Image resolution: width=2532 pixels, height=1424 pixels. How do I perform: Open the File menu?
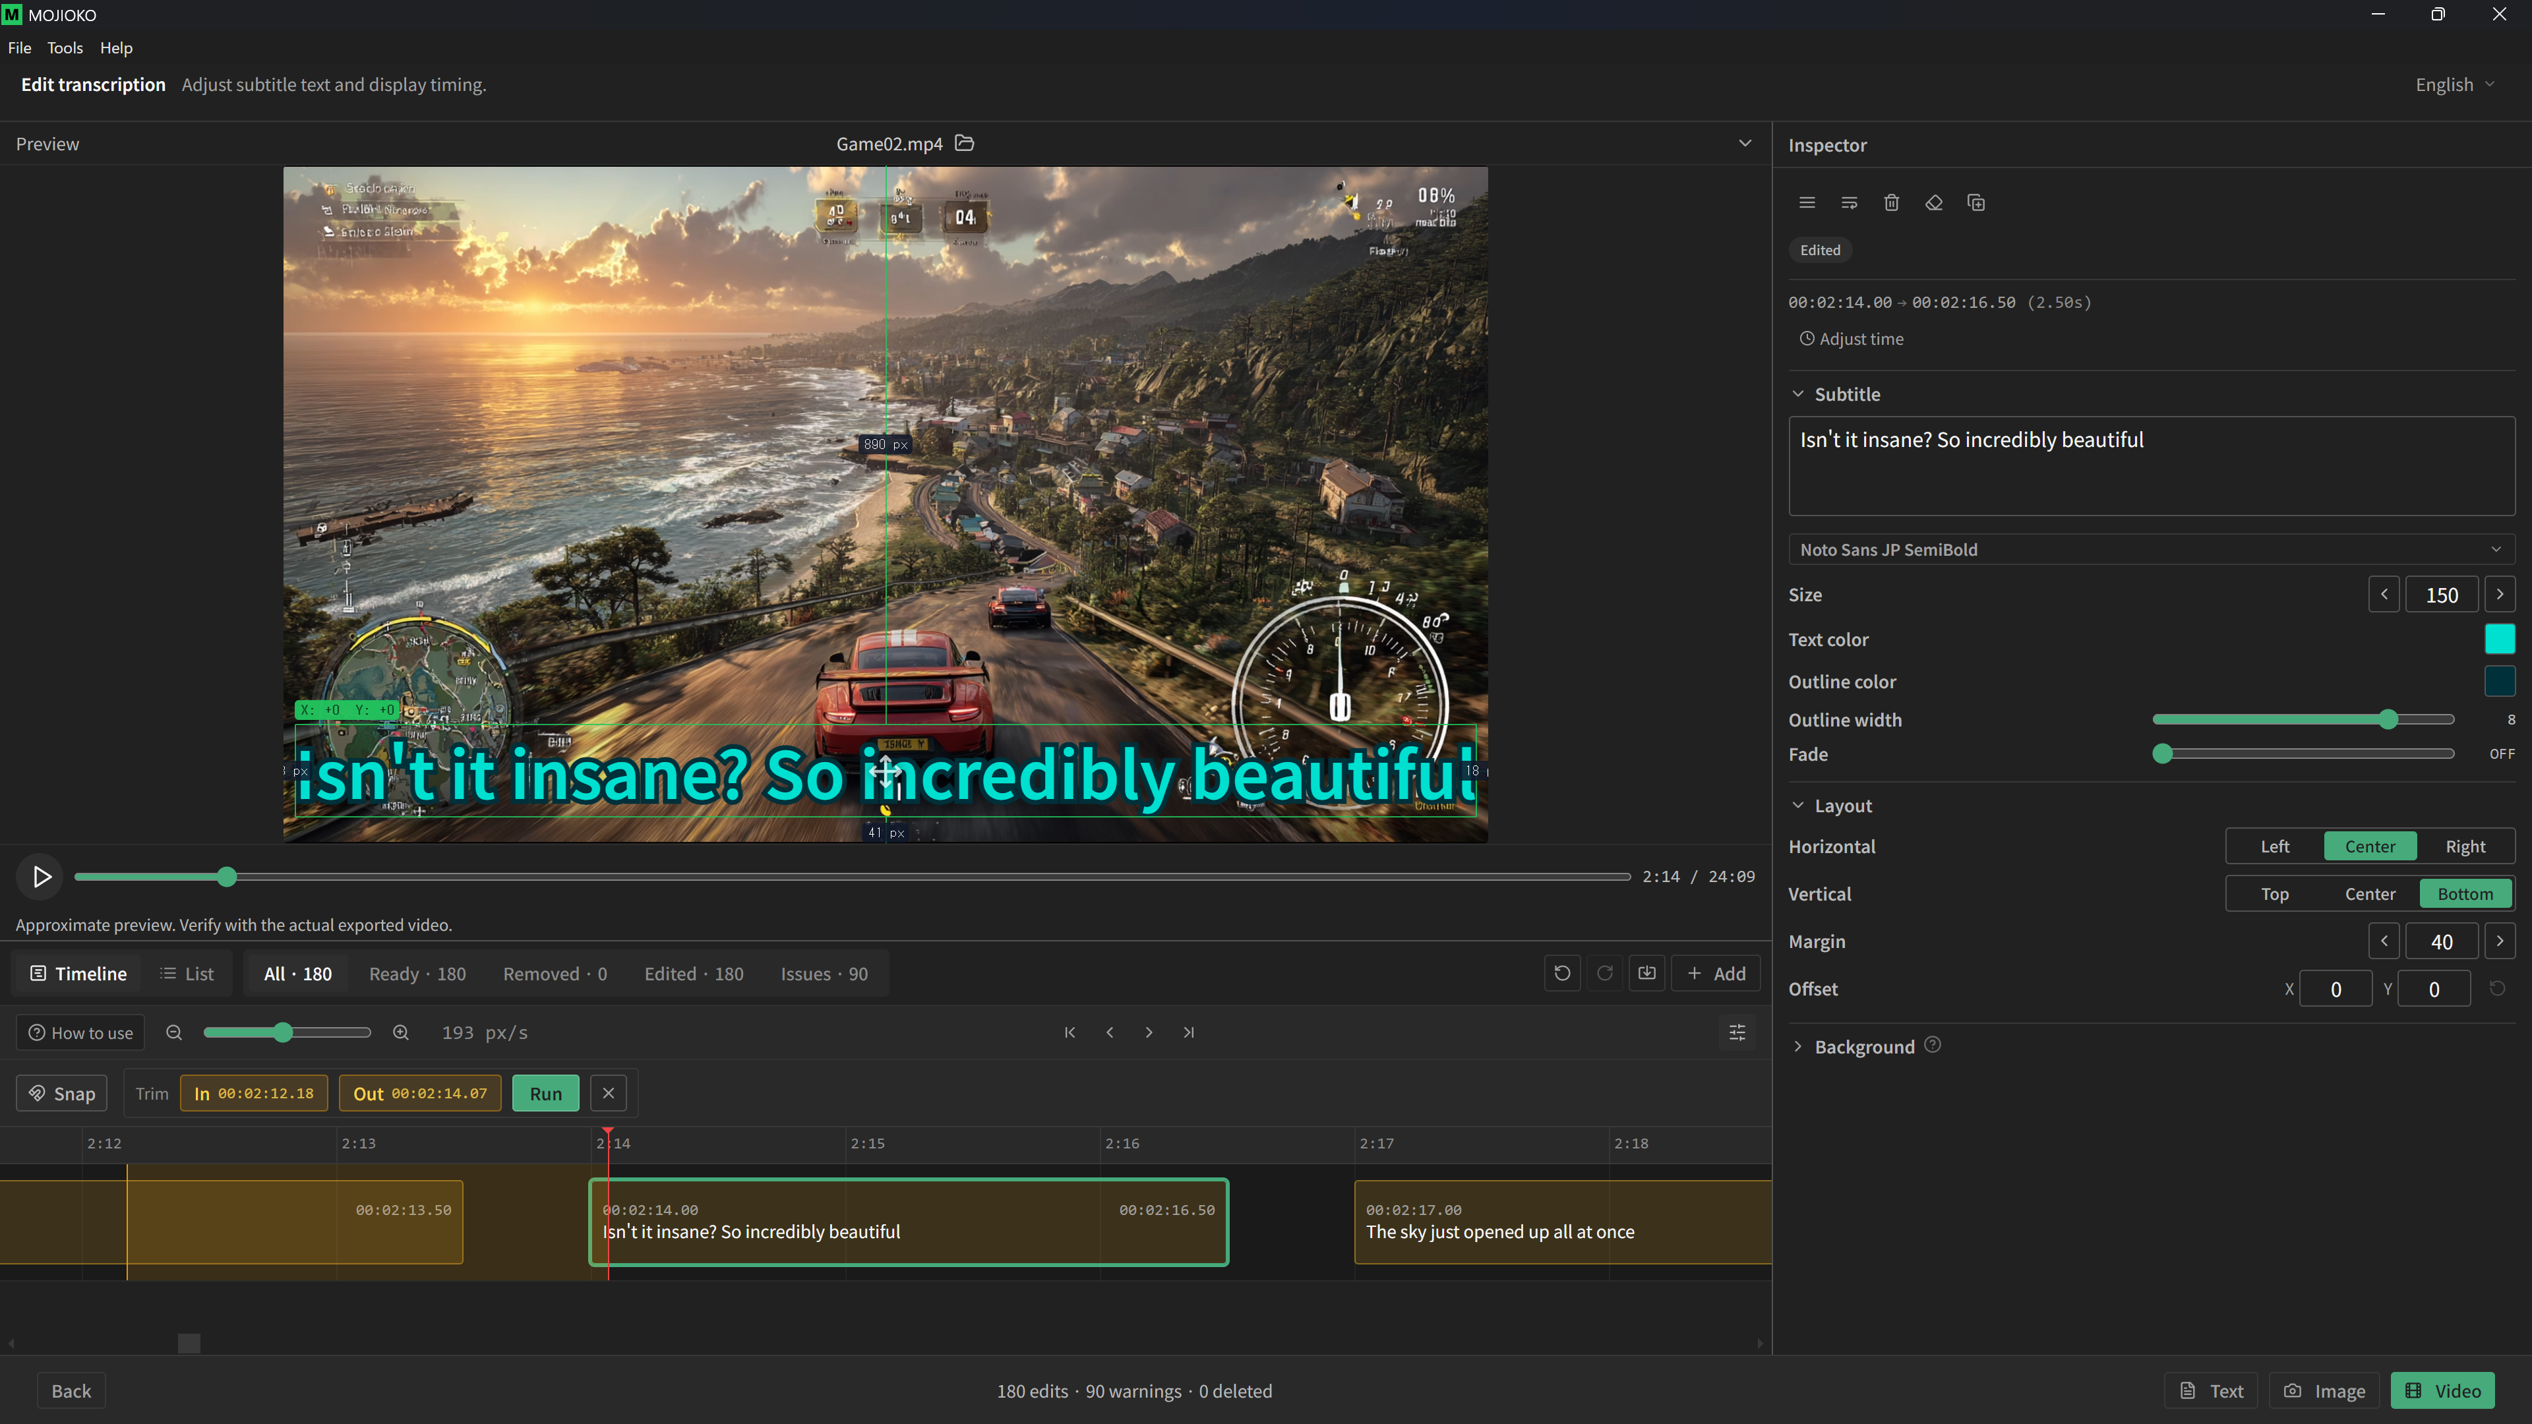pos(20,47)
